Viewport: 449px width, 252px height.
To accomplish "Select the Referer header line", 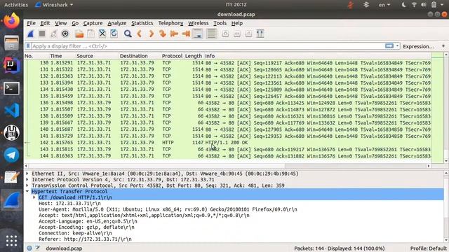I will click(x=85, y=239).
